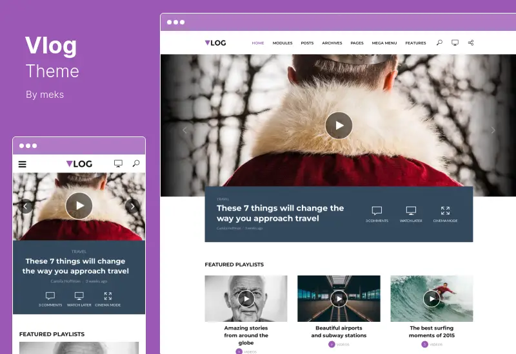Open mobile headline These 7 things will change

[75, 266]
